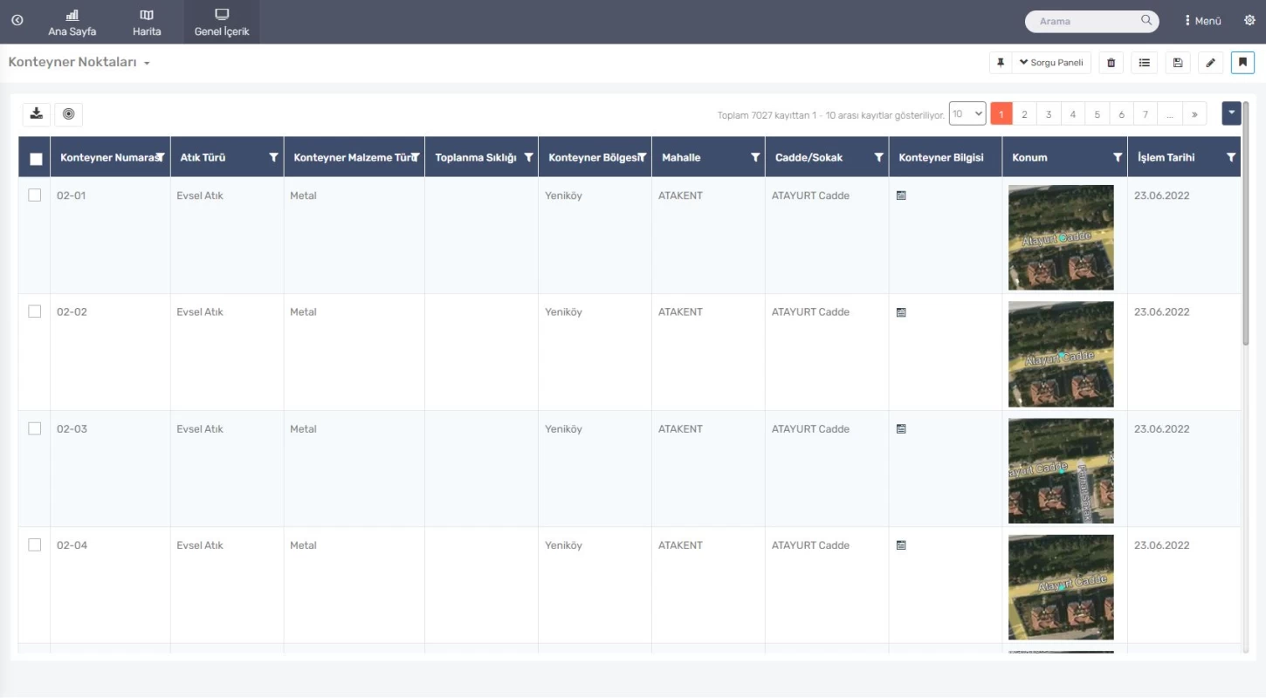
Task: Open container info icon for row 02-02
Action: tap(901, 311)
